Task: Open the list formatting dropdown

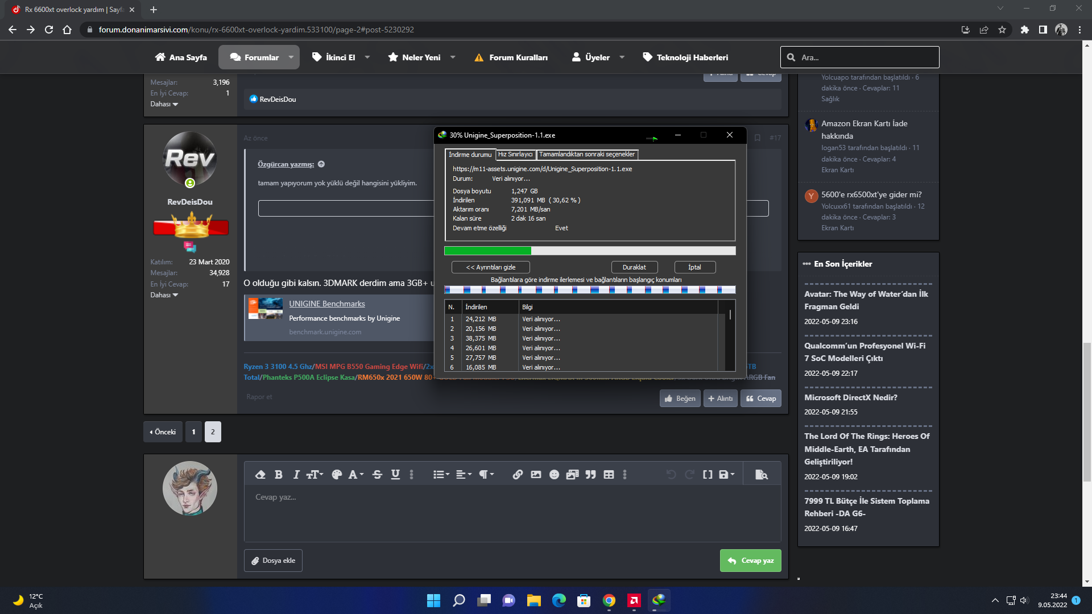Action: click(x=441, y=475)
